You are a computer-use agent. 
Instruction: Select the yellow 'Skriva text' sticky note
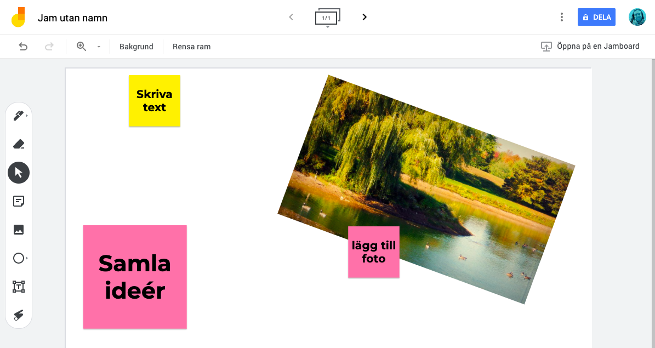click(x=154, y=101)
